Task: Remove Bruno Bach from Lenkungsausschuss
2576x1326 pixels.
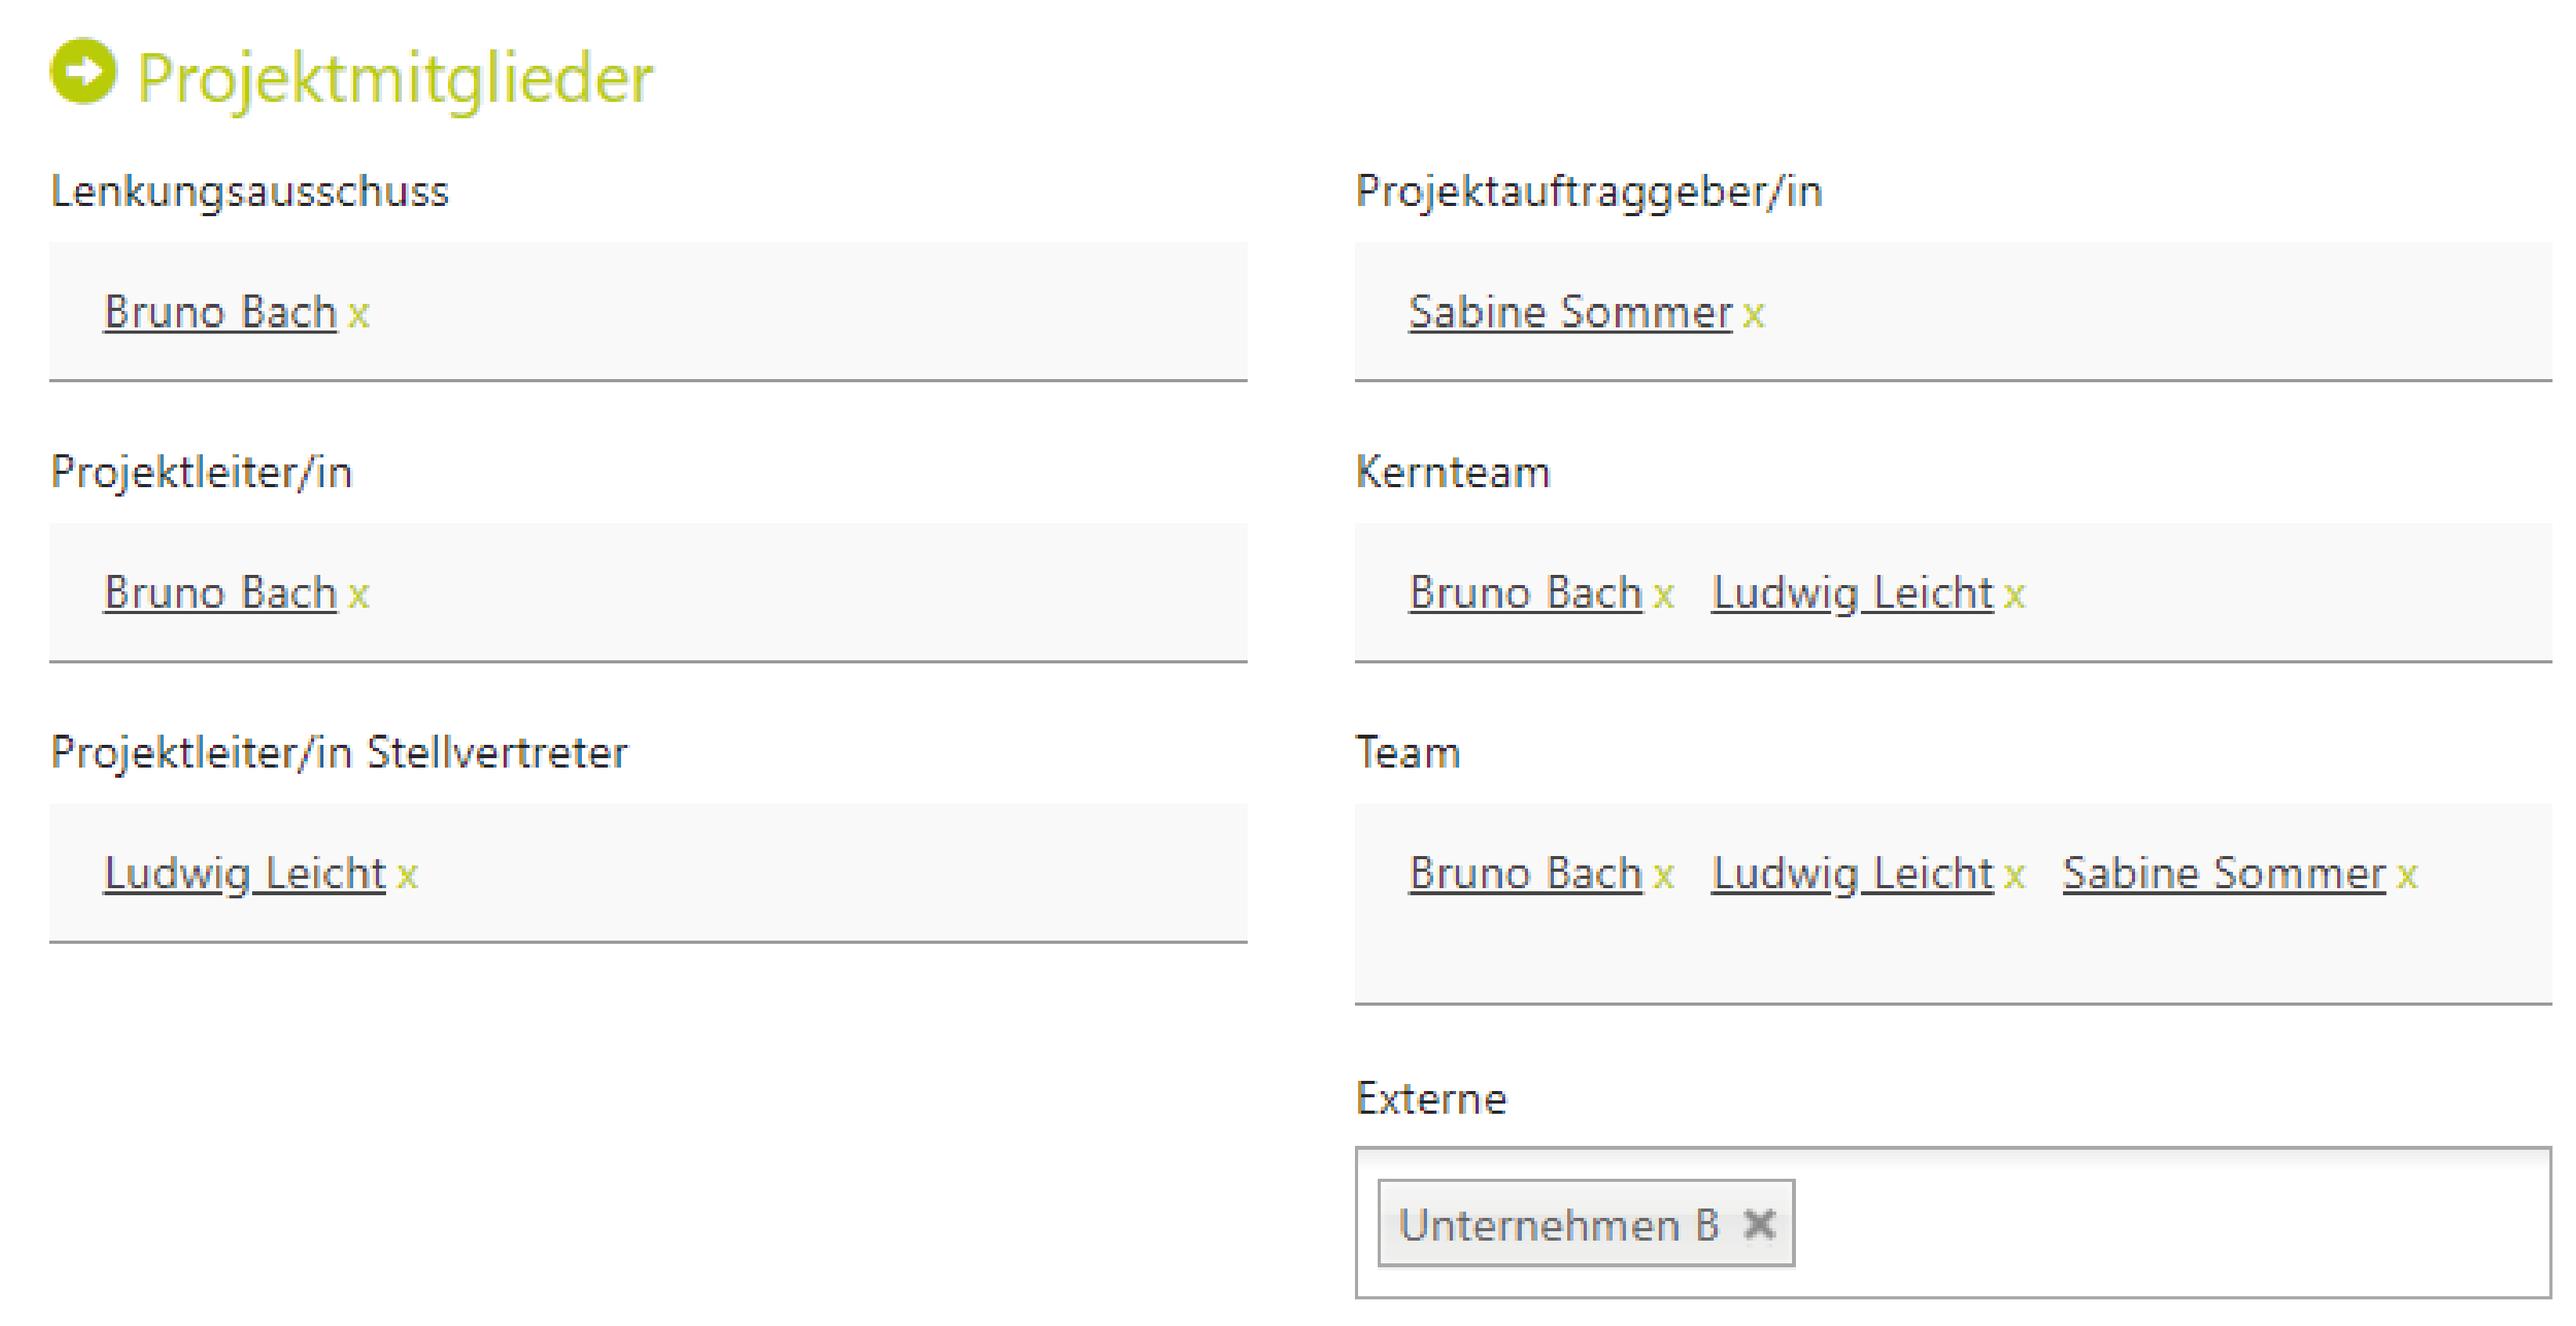Action: click(359, 315)
